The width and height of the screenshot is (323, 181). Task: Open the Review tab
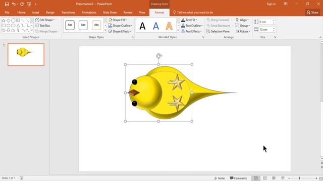pos(128,13)
